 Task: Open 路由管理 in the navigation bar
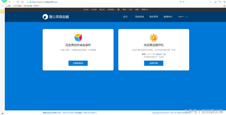(154, 17)
